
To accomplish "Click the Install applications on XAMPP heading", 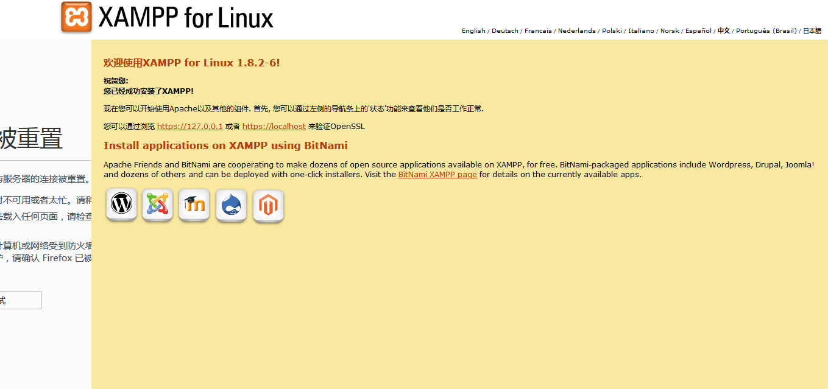I will tap(225, 145).
